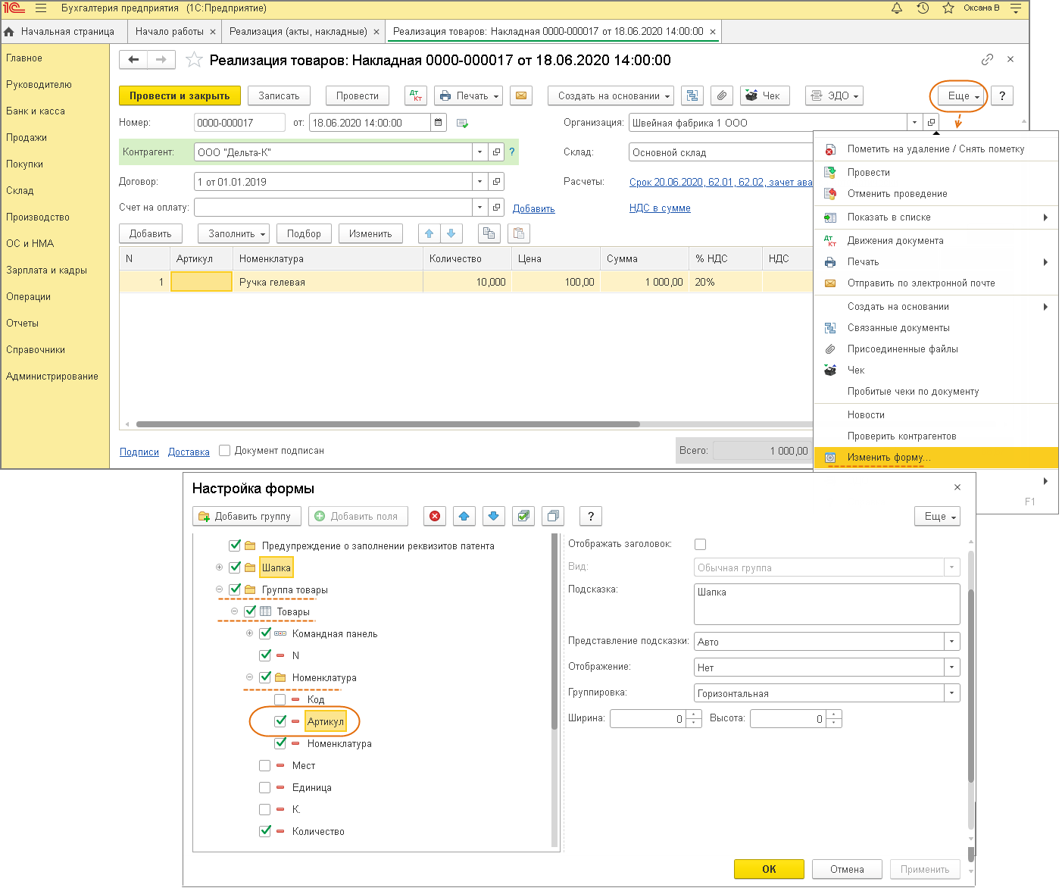1062x891 pixels.
Task: Click the paperclip attached files icon
Action: click(722, 95)
